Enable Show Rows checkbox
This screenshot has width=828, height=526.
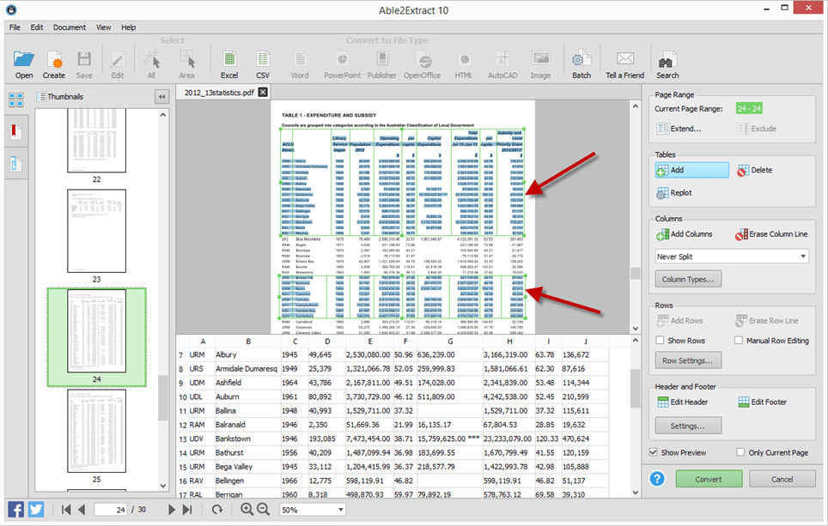(x=660, y=341)
